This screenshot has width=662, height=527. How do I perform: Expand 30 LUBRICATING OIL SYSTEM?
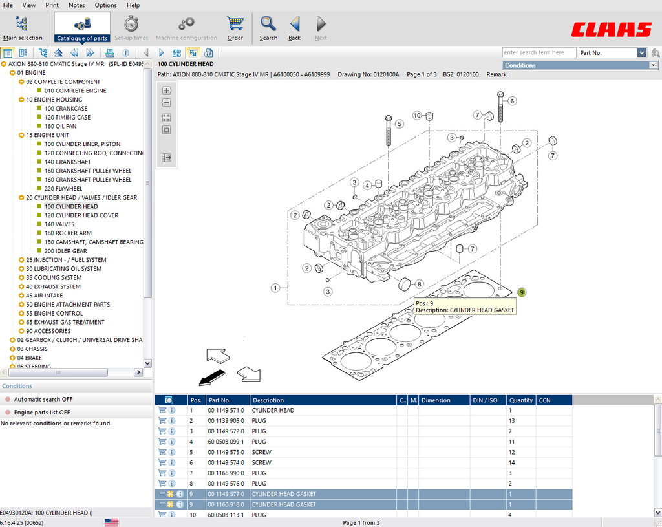coord(21,268)
